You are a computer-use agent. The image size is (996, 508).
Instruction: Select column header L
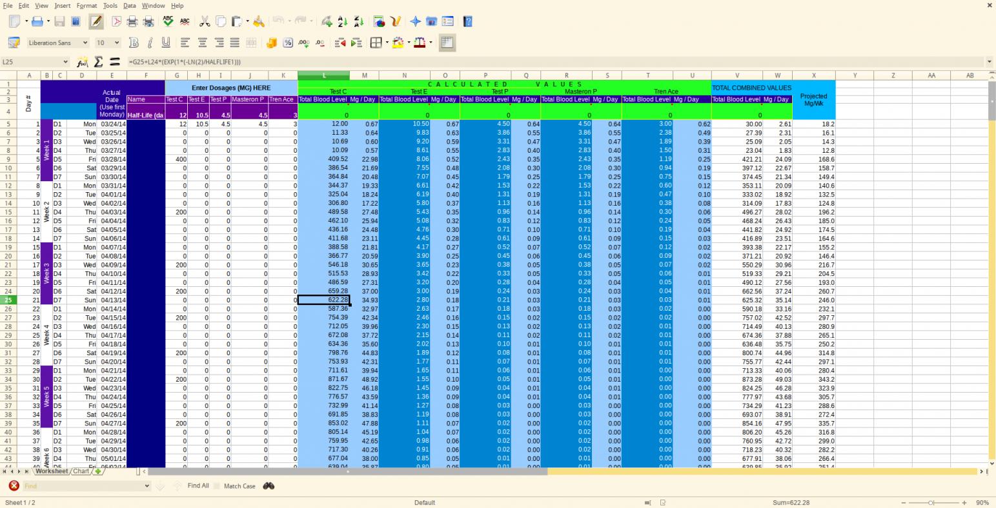click(x=323, y=75)
